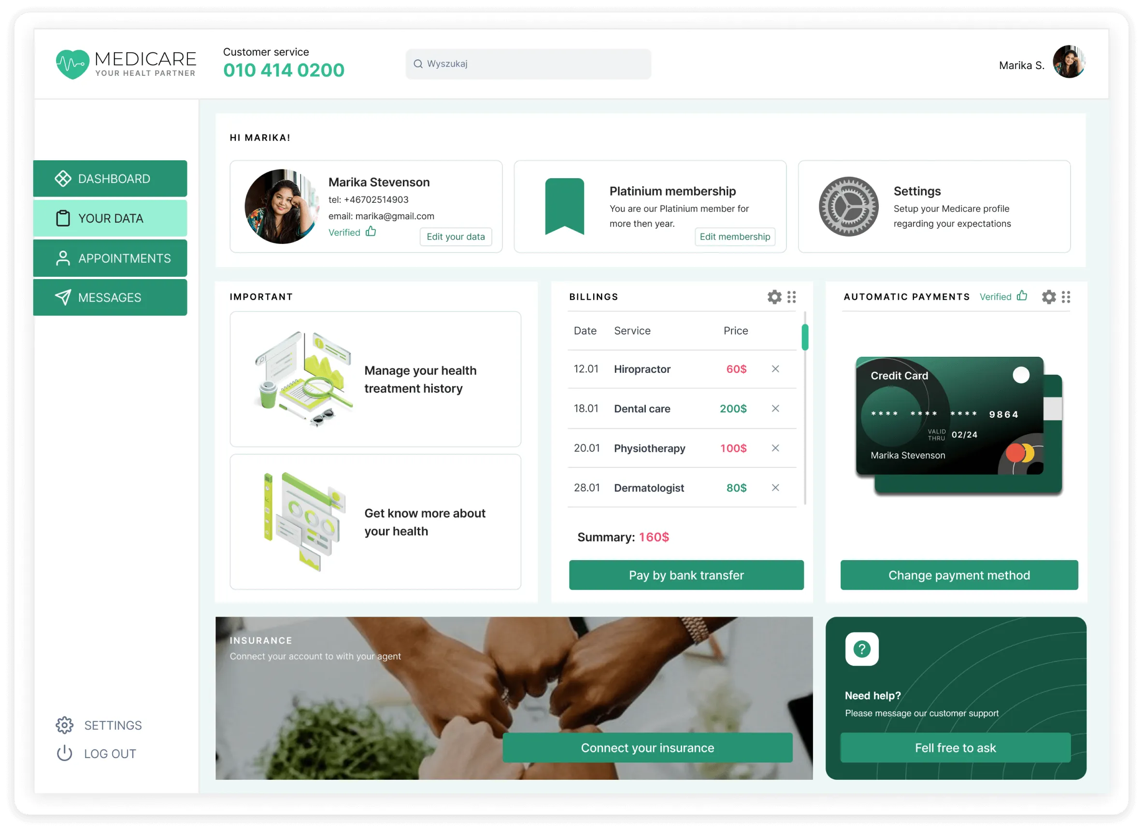Click the Platinium membership bookmark icon
This screenshot has height=831, width=1143.
(x=565, y=207)
